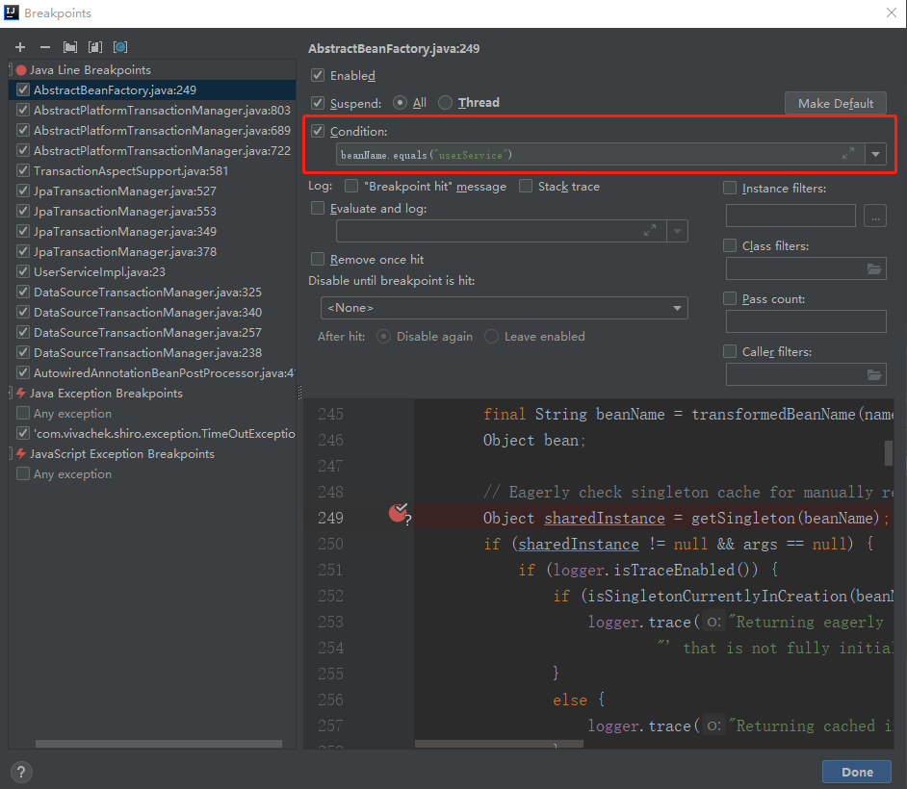
Task: Click the help question mark icon
Action: coord(21,772)
